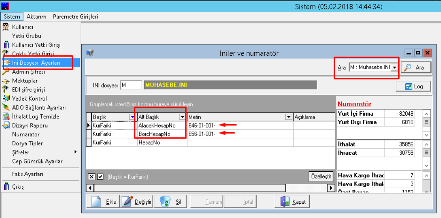Click the application icon in title bar

coord(5,6)
